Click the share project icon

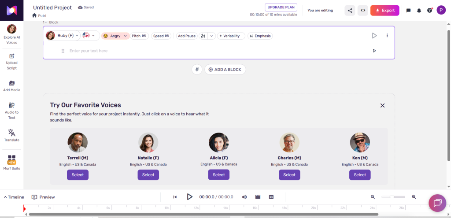(350, 11)
